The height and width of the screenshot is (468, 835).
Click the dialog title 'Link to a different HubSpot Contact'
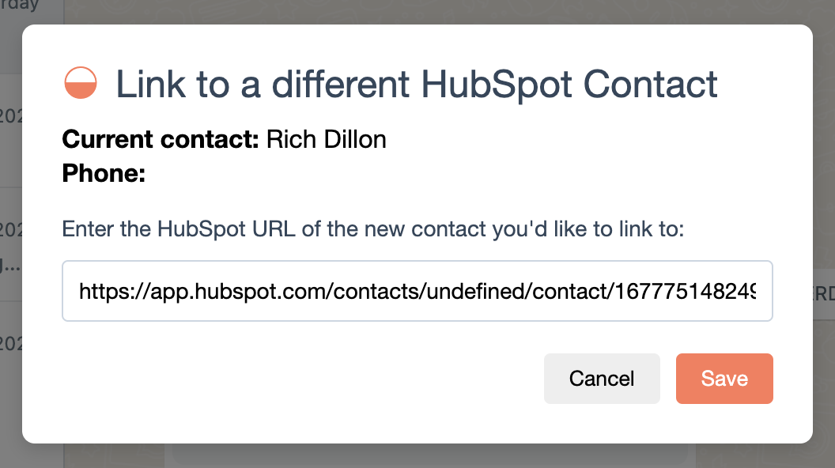[417, 85]
